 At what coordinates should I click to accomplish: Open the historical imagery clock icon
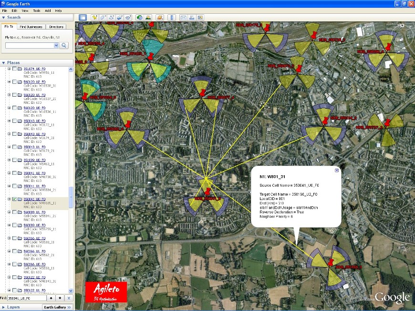pos(140,18)
